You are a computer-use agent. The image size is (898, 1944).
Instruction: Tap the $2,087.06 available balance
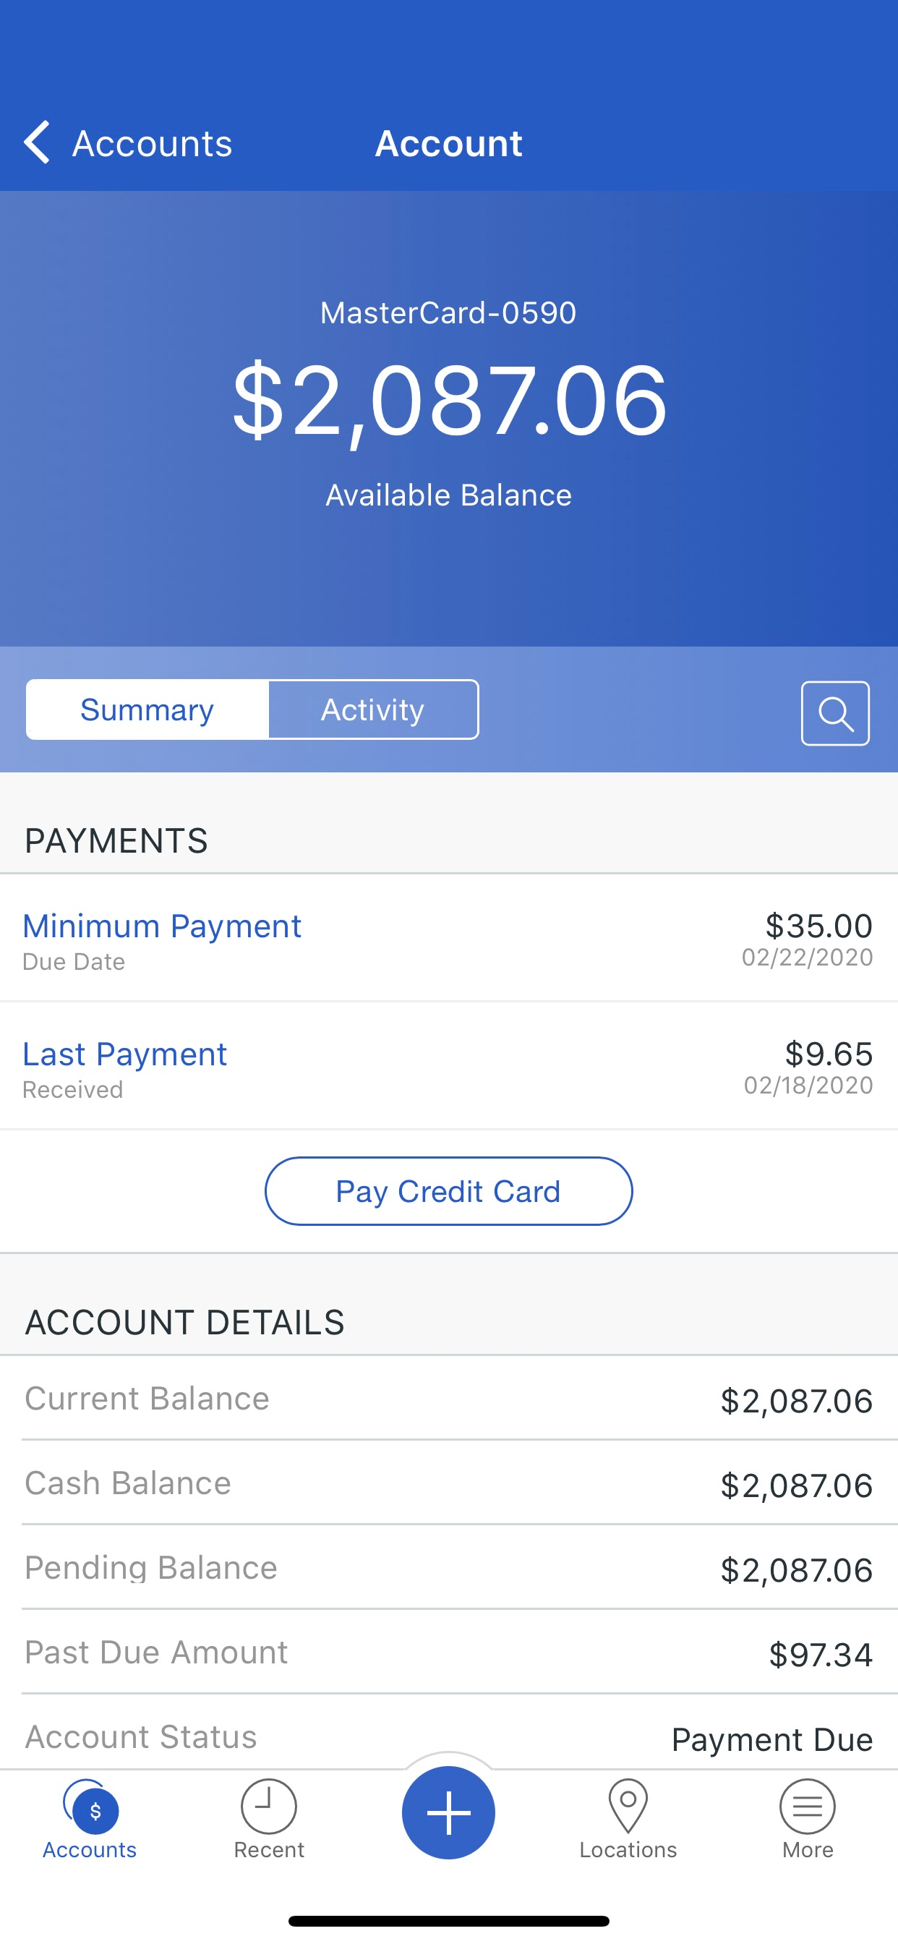[x=449, y=401]
